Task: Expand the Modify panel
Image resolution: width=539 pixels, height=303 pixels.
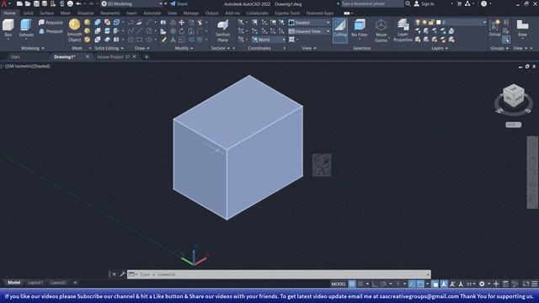Action: point(184,49)
